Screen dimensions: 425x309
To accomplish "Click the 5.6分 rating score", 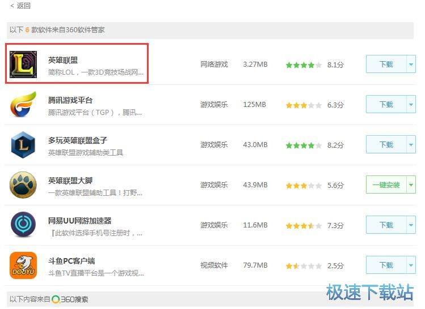I will coord(335,185).
